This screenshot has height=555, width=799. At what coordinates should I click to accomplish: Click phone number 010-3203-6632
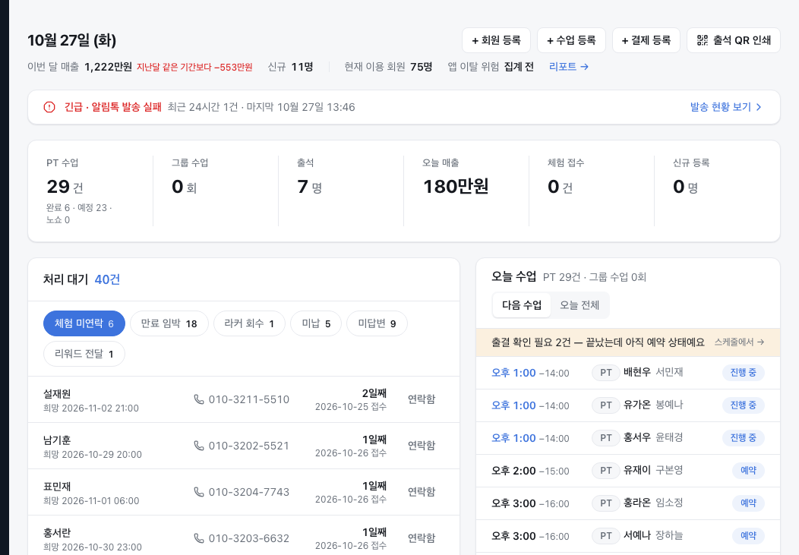[x=248, y=538]
